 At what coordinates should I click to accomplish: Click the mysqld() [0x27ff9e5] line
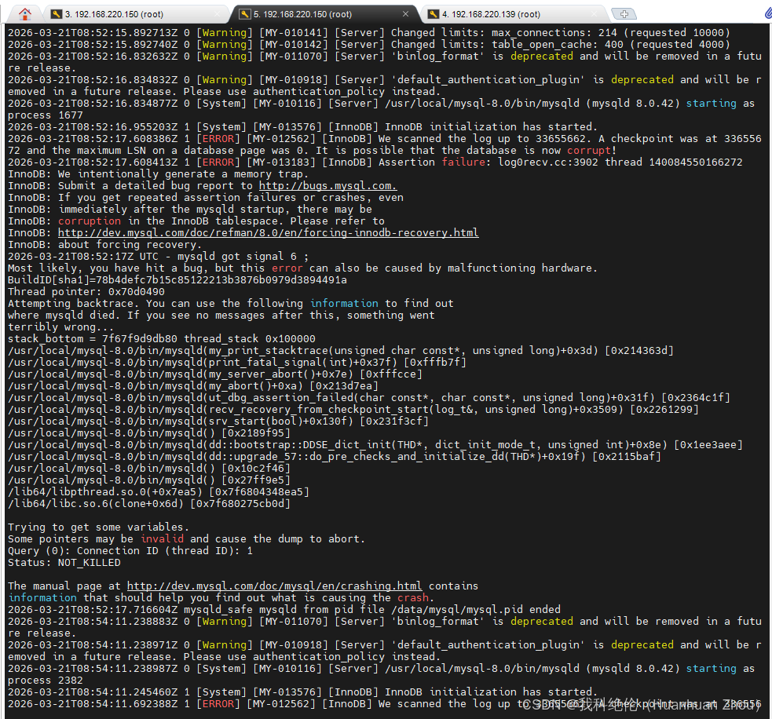click(149, 480)
